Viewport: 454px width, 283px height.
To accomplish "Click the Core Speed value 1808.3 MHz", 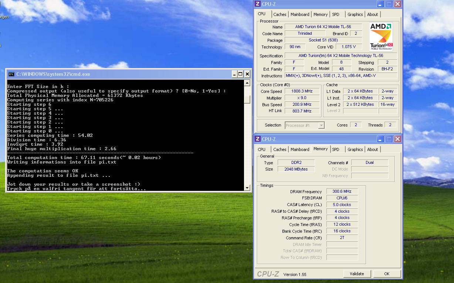I will point(302,91).
